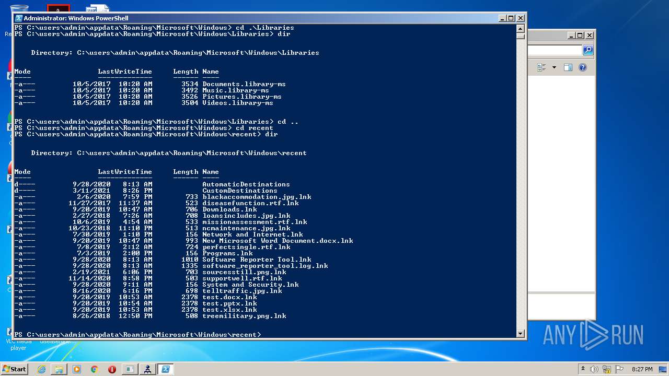Open the clock showing 8:27 PM

(x=642, y=369)
